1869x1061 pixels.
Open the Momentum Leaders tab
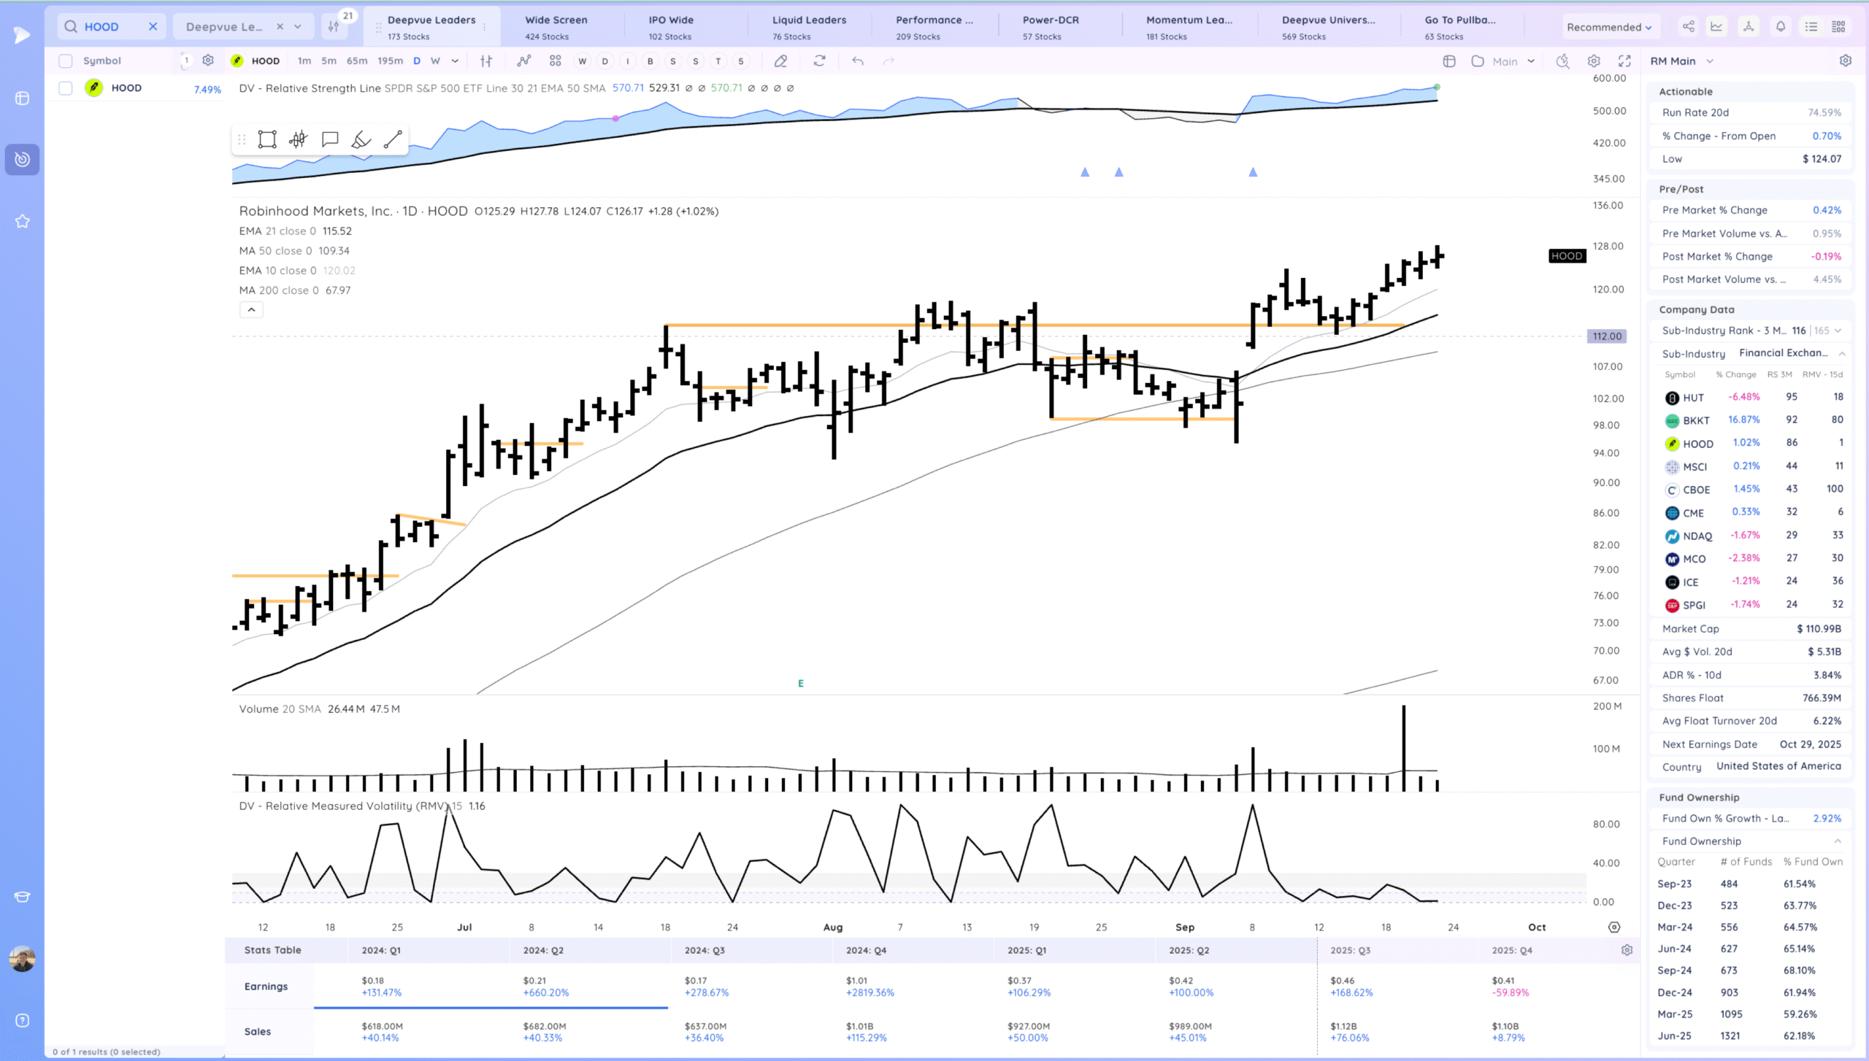[1189, 27]
